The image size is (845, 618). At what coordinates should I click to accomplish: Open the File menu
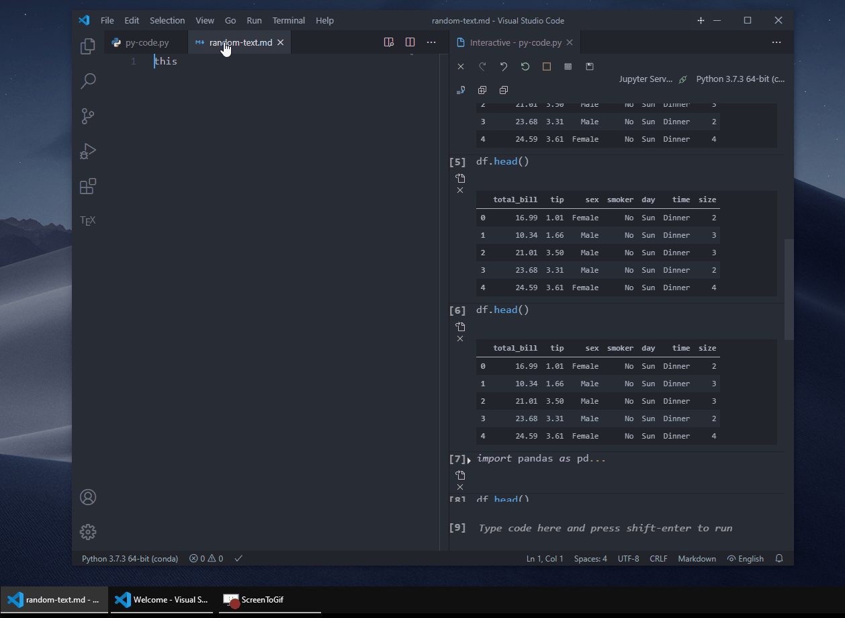[x=107, y=20]
